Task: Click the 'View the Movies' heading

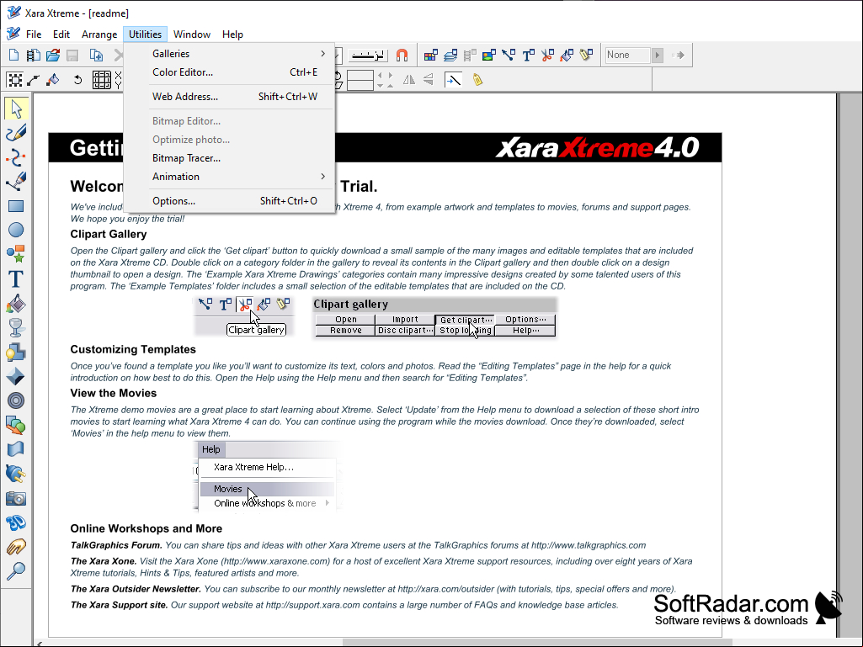Action: pyautogui.click(x=114, y=393)
